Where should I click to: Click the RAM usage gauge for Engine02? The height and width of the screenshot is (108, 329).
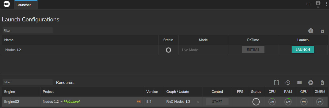coord(288,102)
